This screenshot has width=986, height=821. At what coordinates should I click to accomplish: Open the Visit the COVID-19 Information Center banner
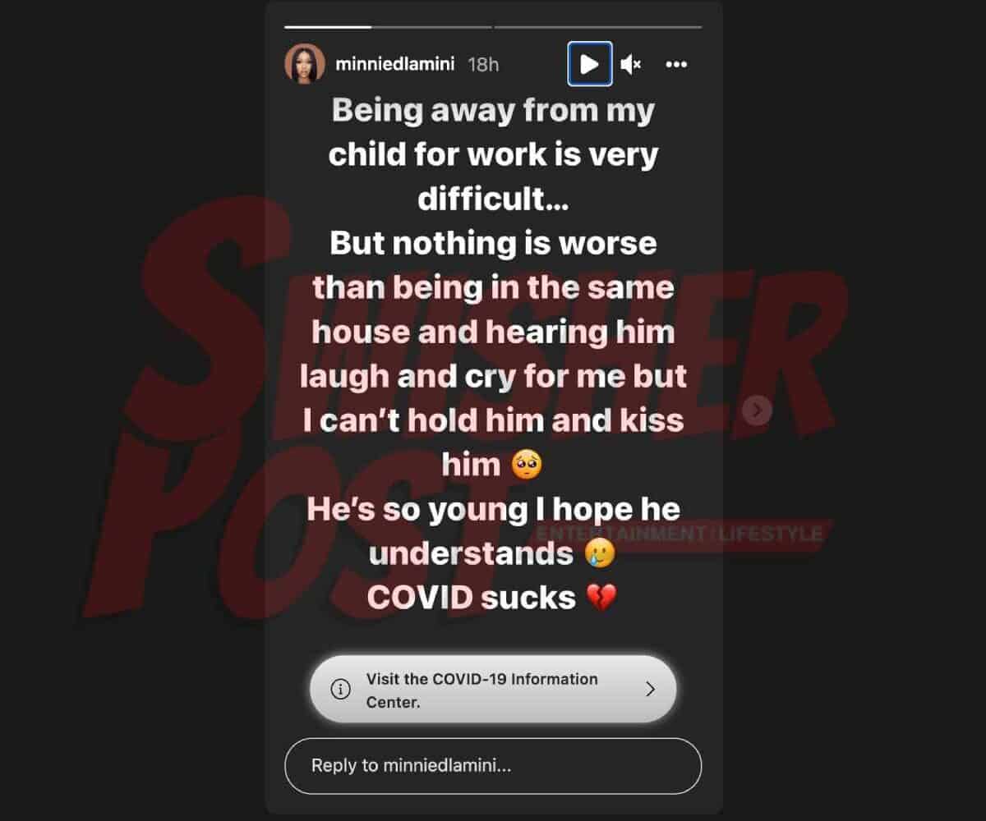(x=493, y=690)
